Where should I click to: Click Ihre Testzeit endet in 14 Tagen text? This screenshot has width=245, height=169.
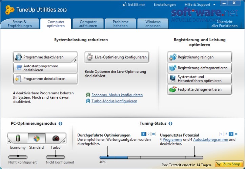(187, 165)
